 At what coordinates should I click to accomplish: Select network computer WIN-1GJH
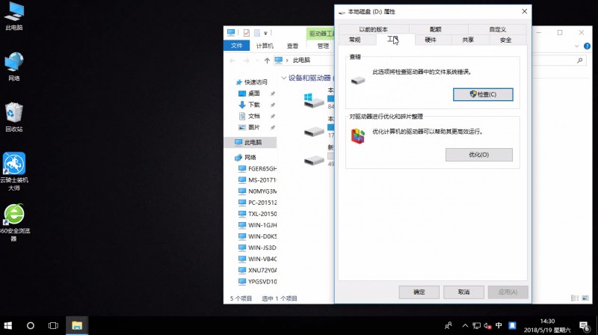(257, 225)
